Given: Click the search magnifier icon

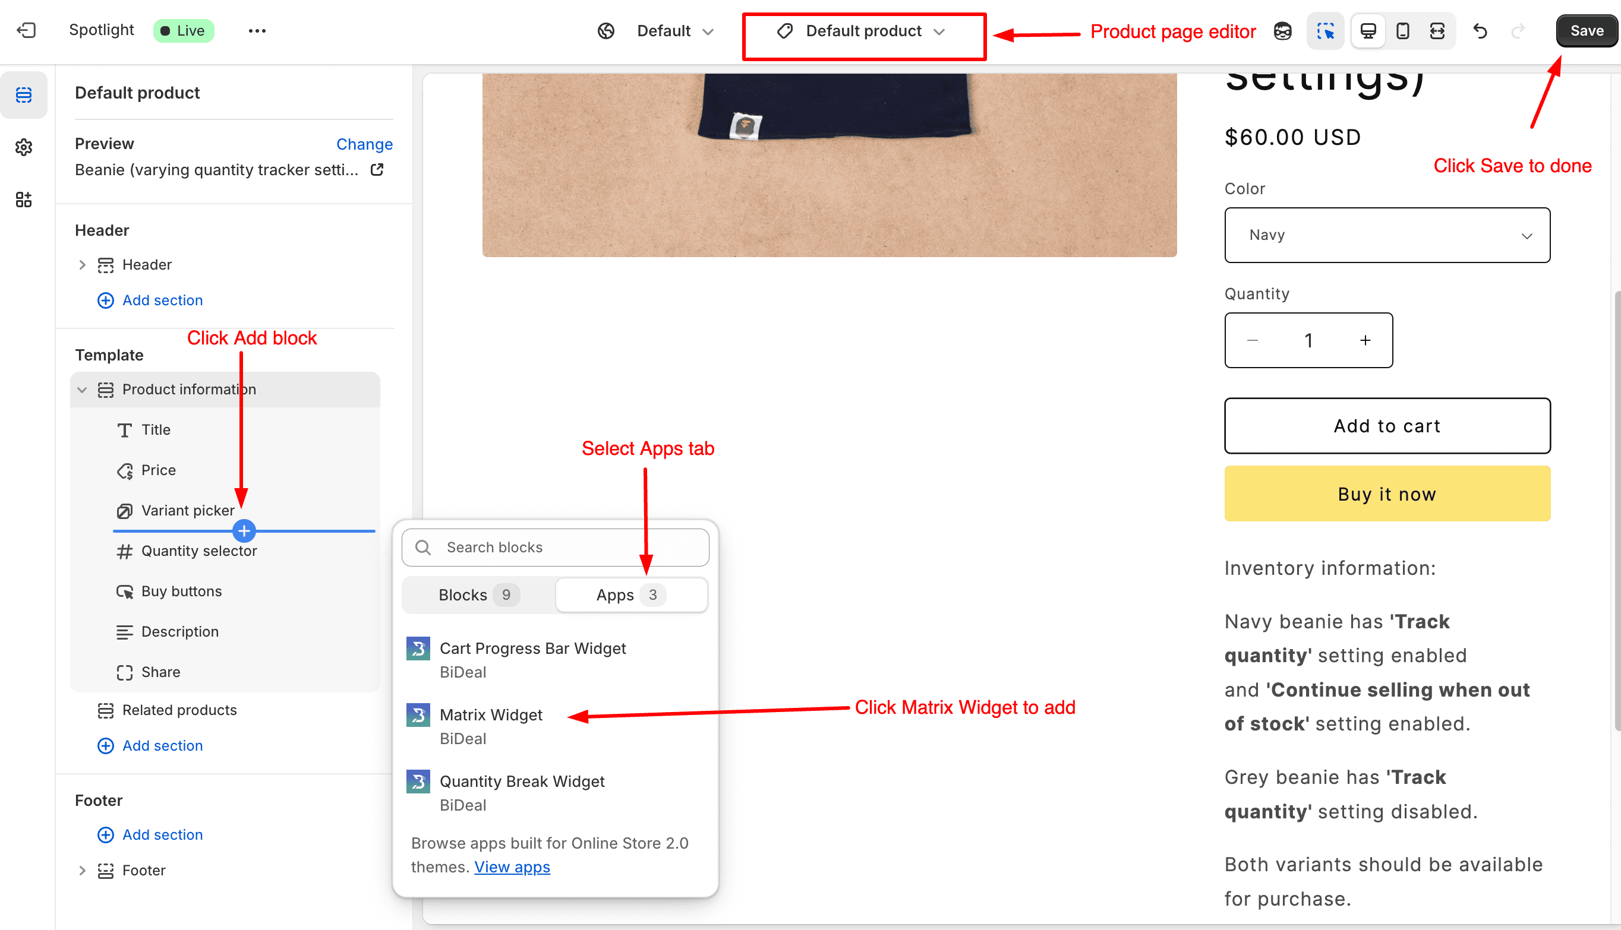Looking at the screenshot, I should tap(422, 548).
